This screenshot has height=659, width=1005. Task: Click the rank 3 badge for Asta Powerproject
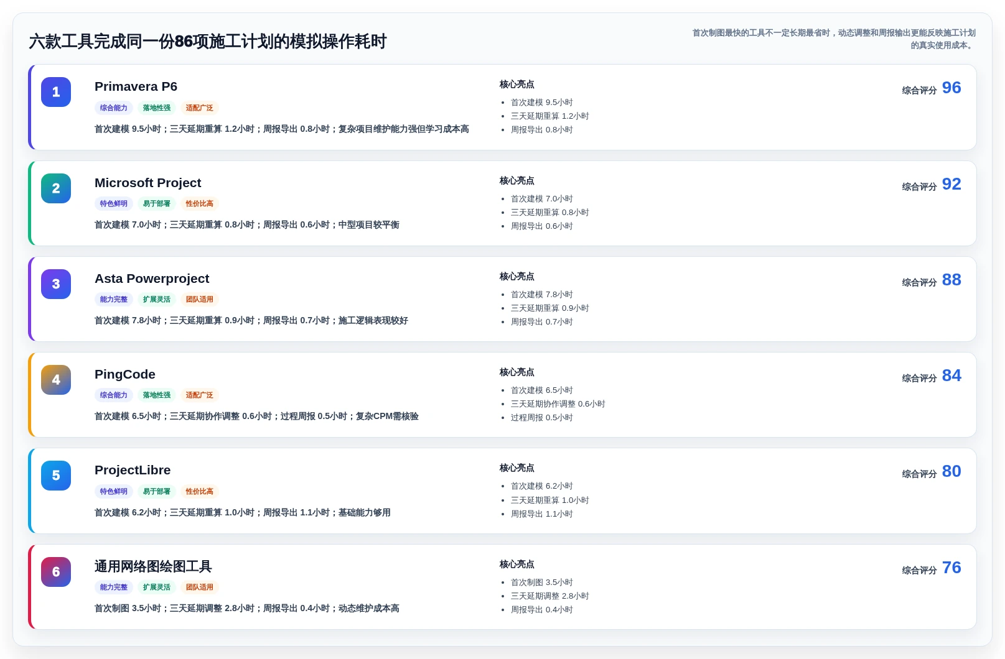click(x=56, y=284)
